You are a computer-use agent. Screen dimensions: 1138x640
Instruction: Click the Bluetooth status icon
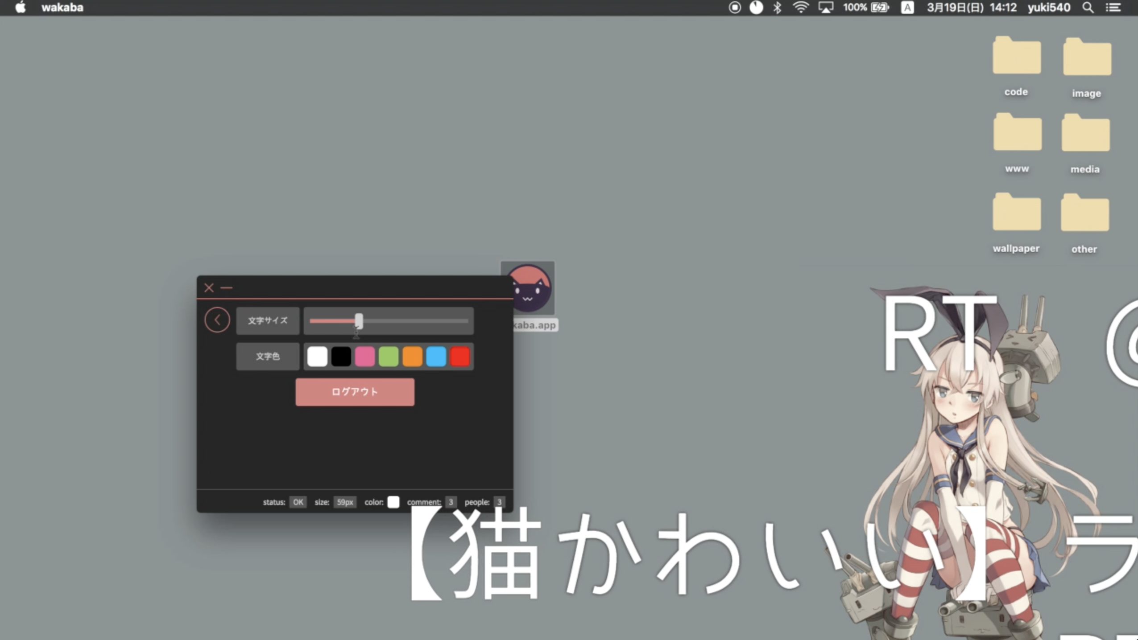777,8
